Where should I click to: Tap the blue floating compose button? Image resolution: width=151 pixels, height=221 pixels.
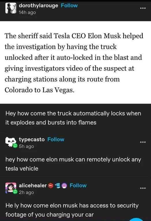point(136,220)
